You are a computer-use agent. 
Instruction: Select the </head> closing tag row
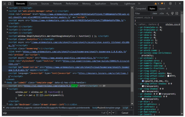(10, 80)
